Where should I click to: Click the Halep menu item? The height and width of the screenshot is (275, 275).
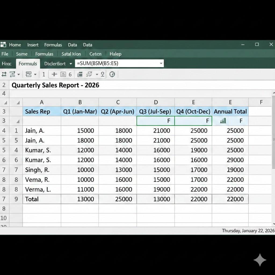115,54
